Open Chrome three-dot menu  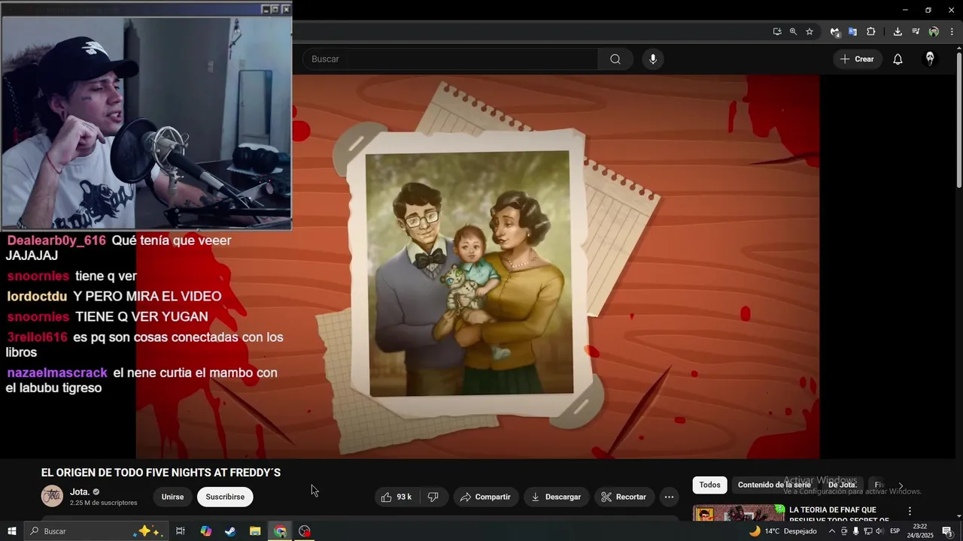(x=952, y=32)
